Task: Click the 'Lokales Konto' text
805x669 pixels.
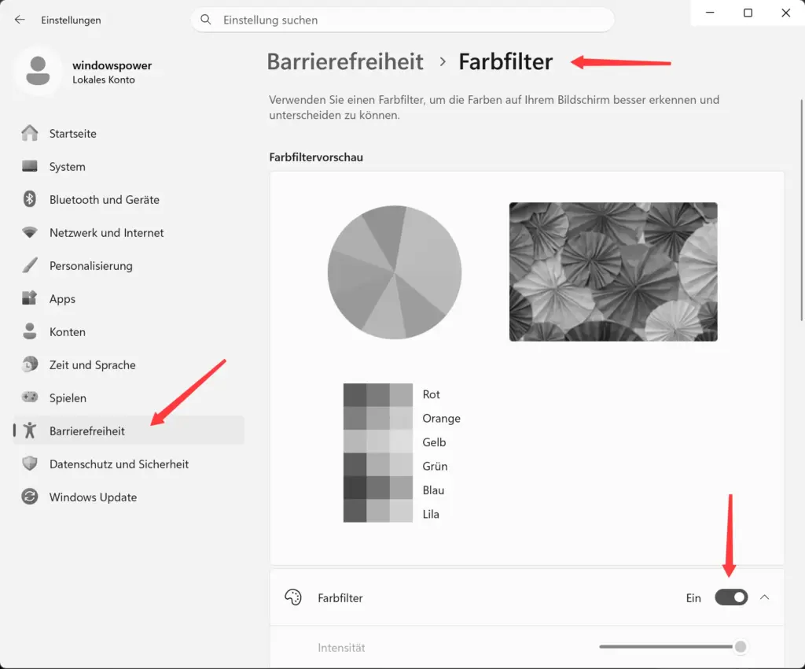Action: (104, 79)
